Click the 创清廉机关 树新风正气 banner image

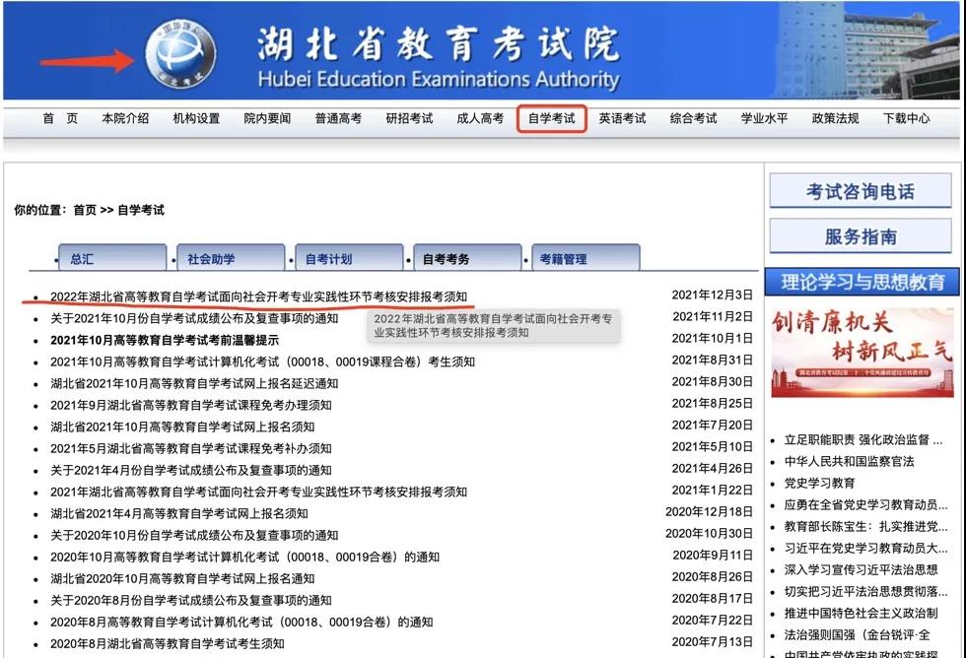pos(862,352)
